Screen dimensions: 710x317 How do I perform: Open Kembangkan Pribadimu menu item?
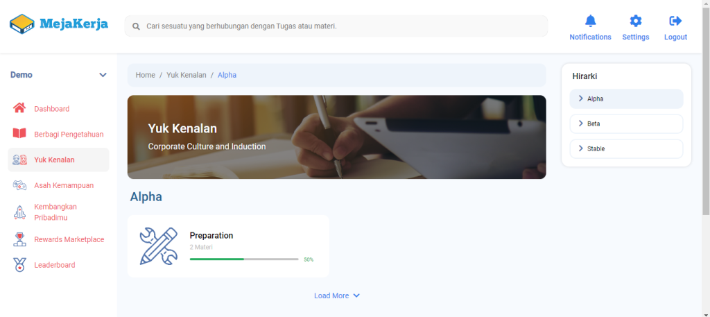[58, 212]
